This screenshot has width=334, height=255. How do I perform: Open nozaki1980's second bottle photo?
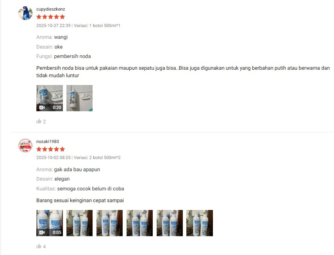[109, 223]
